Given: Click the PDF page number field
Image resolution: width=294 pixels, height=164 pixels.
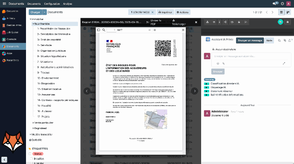Looking at the screenshot, I should [x=111, y=30].
